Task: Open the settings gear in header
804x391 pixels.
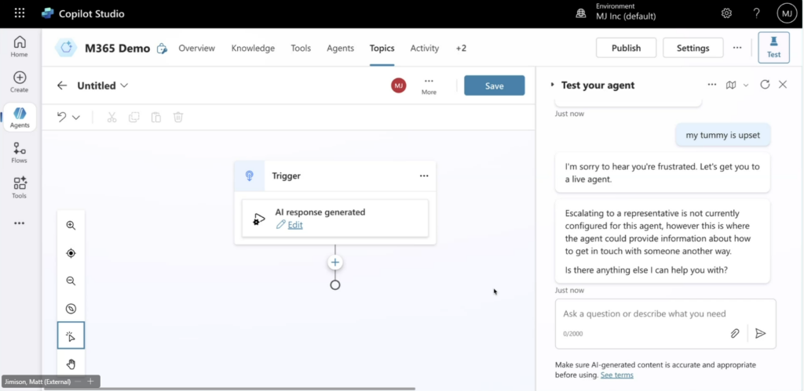Action: click(726, 13)
